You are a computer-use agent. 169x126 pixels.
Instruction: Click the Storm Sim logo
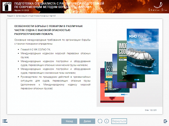click(158, 7)
